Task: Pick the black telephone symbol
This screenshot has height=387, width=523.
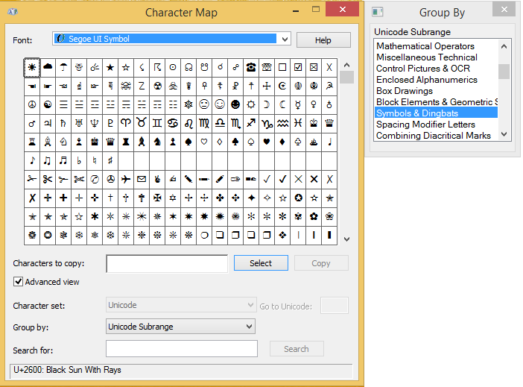Action: pyautogui.click(x=251, y=67)
